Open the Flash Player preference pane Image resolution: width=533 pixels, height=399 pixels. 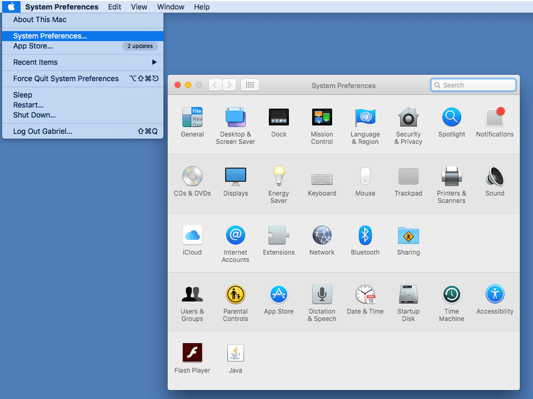pyautogui.click(x=192, y=358)
